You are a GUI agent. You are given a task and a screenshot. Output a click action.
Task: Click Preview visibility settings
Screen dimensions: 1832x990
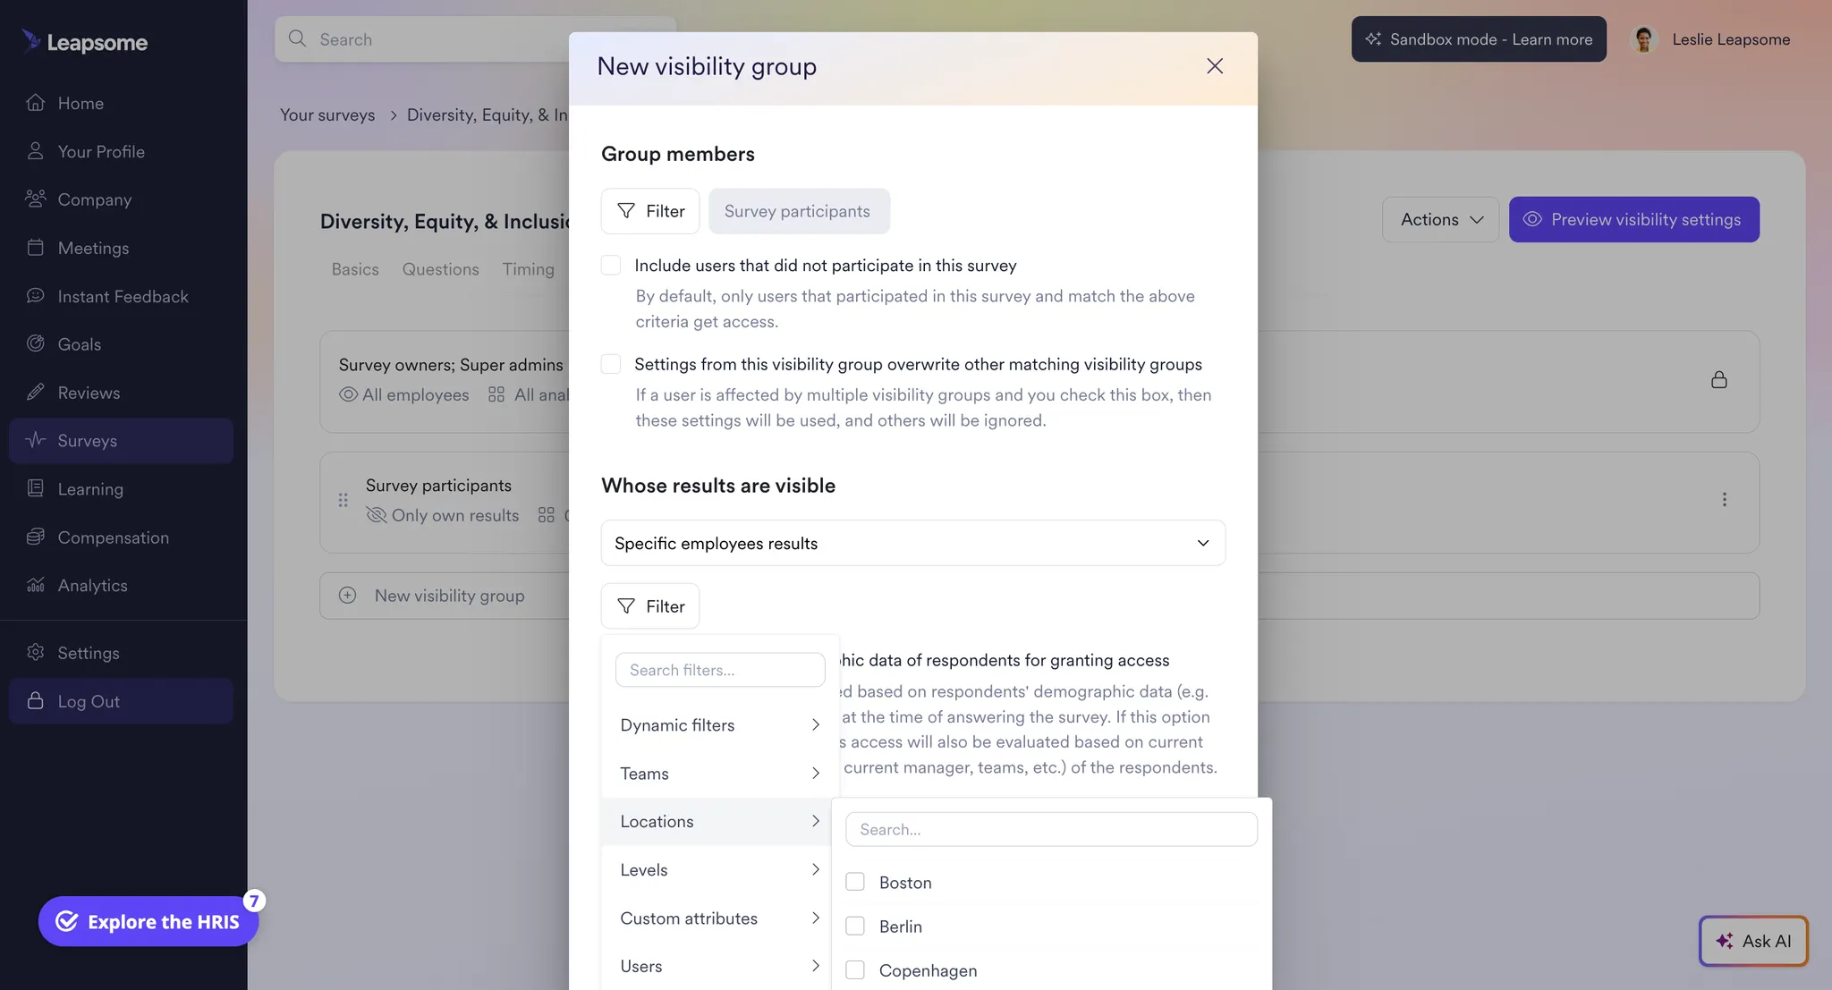pos(1633,219)
